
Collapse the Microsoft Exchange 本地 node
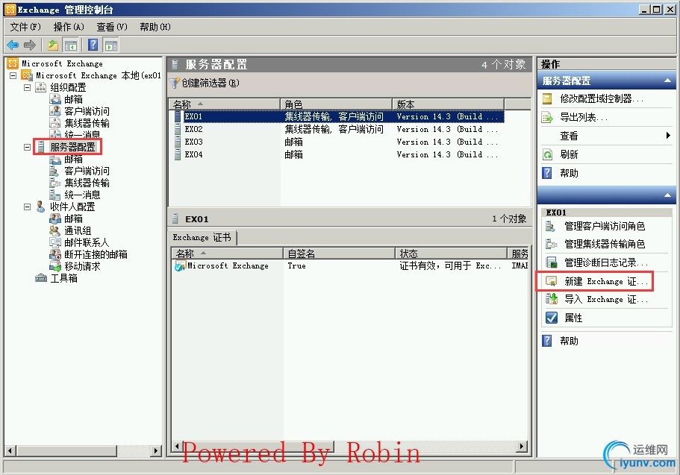[13, 75]
